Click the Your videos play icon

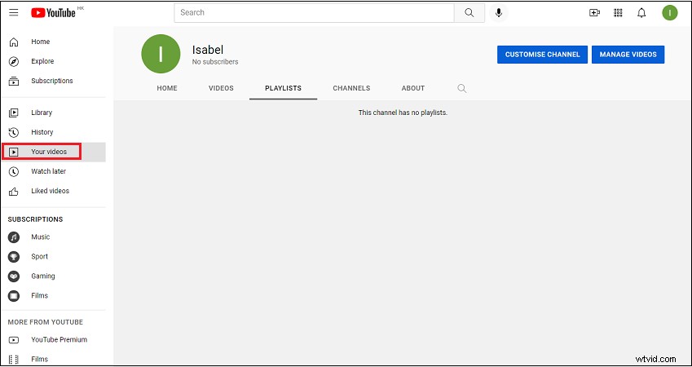(x=14, y=152)
